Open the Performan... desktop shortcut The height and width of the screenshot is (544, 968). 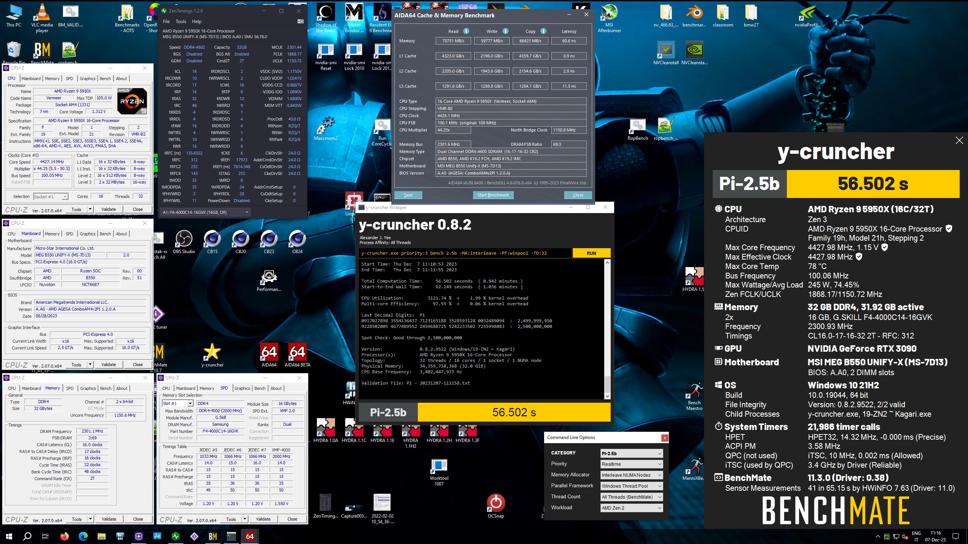click(x=269, y=280)
